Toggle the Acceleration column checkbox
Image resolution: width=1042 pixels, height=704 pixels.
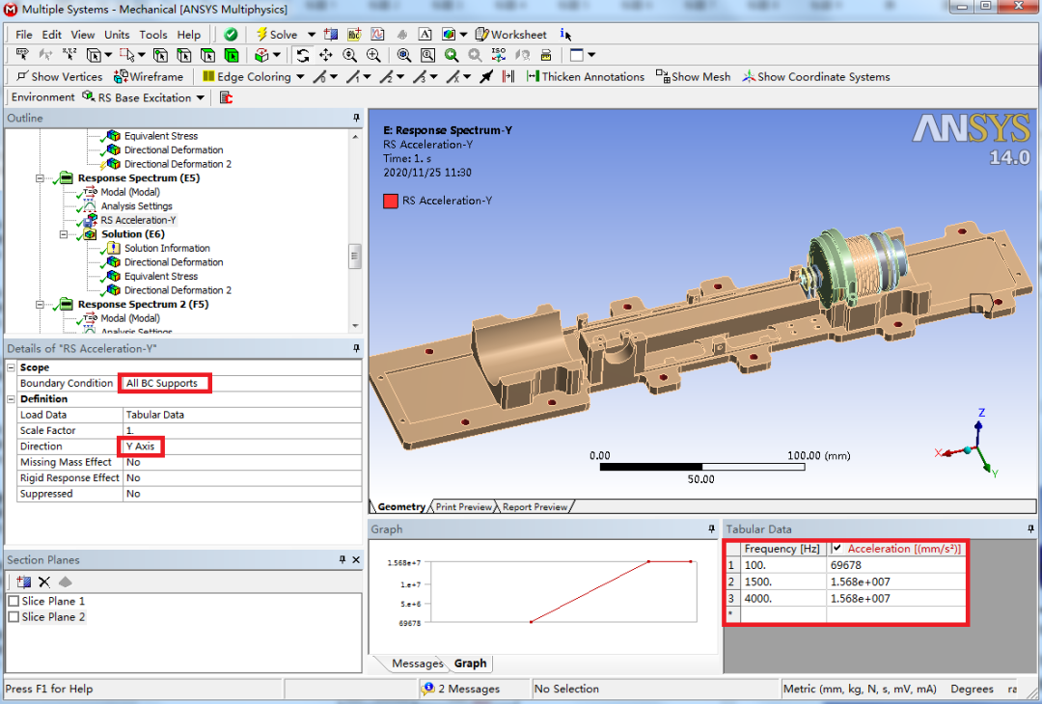(x=836, y=548)
